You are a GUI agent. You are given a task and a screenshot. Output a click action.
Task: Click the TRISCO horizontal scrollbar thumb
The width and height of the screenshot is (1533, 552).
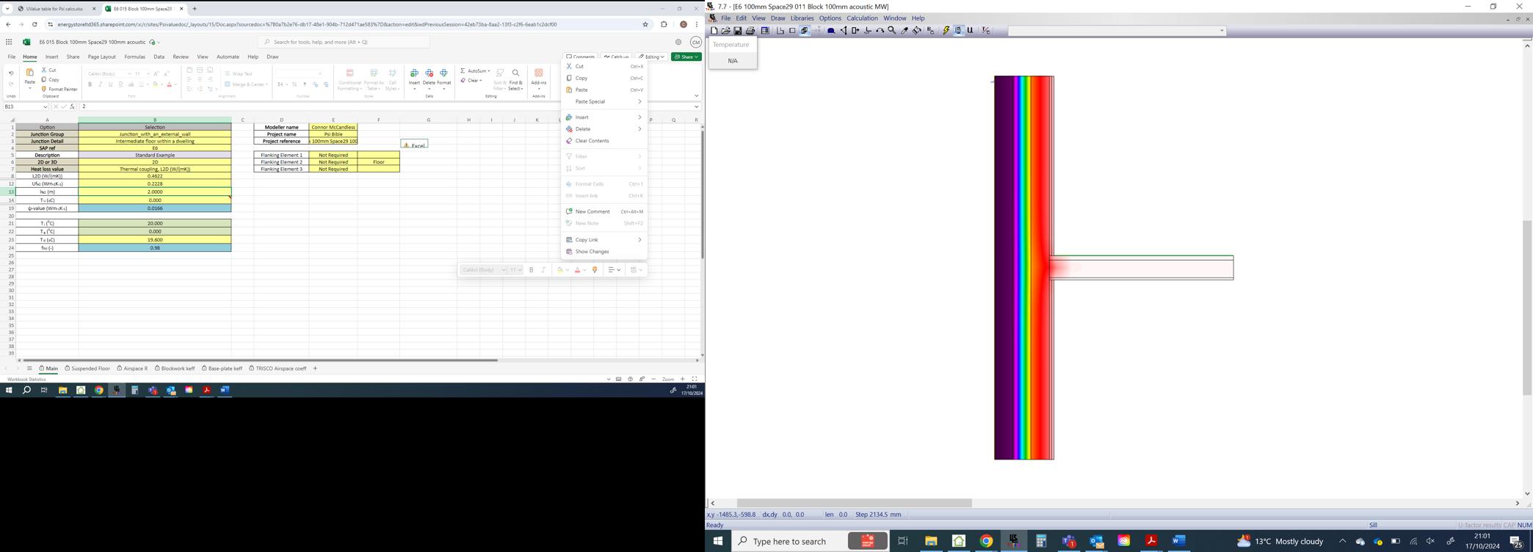tap(855, 504)
